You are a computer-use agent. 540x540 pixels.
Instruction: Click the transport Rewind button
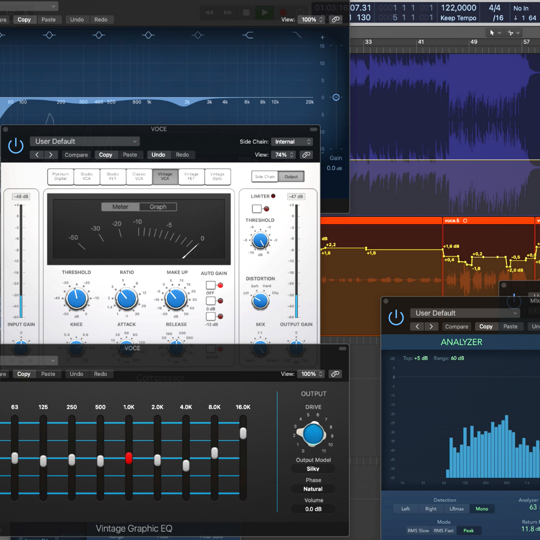(x=209, y=12)
